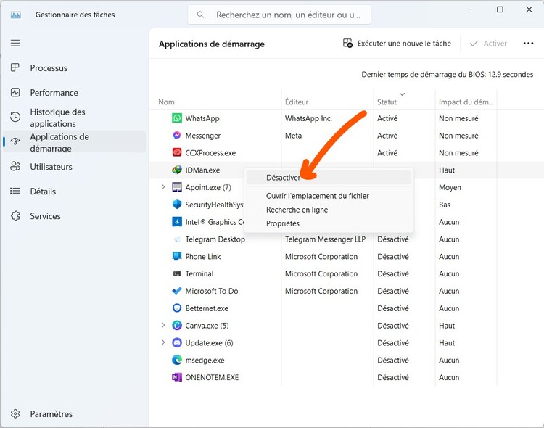
Task: Click the Microsoft To Do checkmark icon
Action: click(x=177, y=291)
